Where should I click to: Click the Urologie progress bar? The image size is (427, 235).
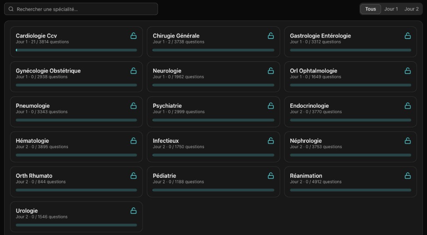click(x=76, y=225)
